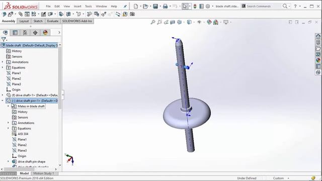Click the Options gear icon
The height and width of the screenshot is (181, 322).
208,7
